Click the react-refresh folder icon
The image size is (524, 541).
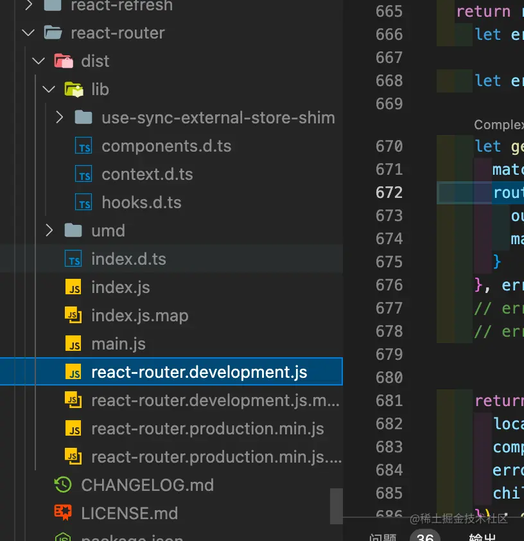pos(53,5)
